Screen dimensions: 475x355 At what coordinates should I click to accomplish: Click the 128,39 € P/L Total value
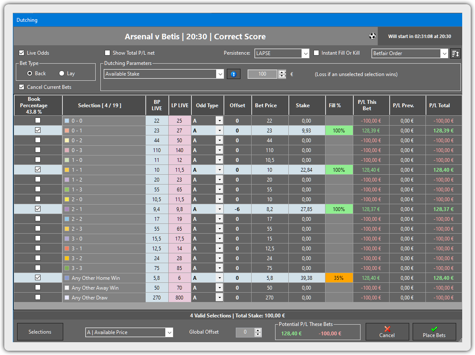click(x=443, y=131)
